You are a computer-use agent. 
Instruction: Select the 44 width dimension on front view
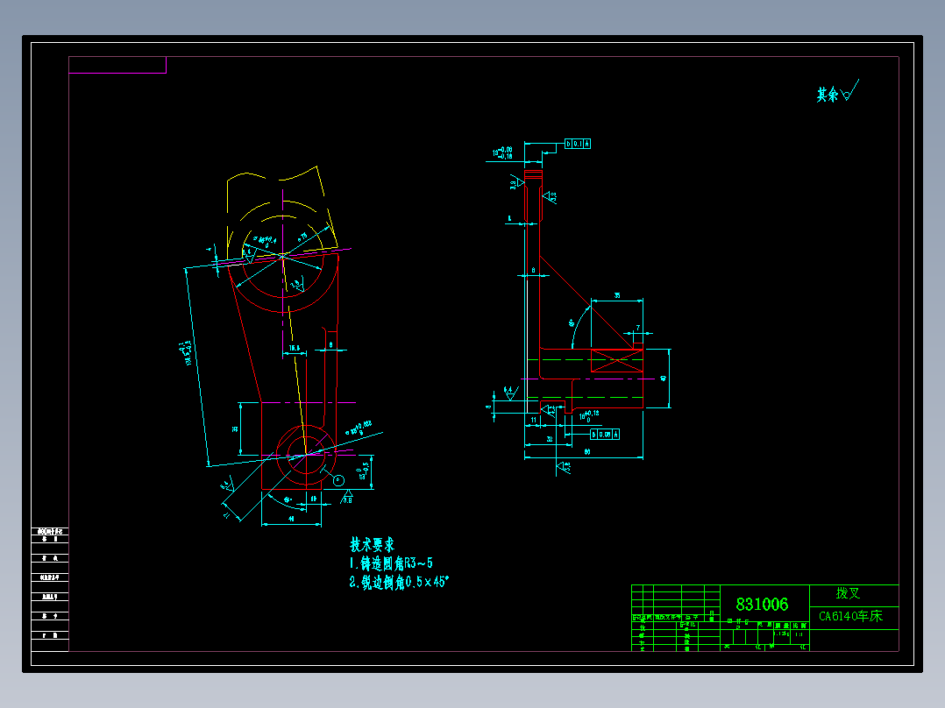(291, 519)
